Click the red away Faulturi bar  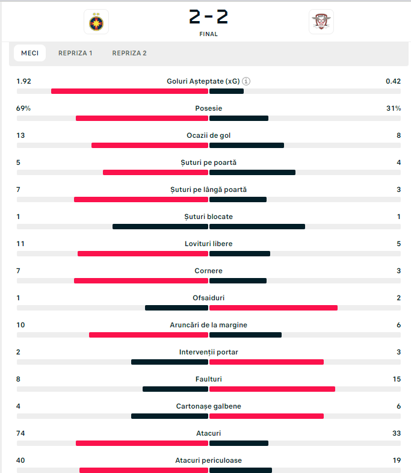pos(272,389)
